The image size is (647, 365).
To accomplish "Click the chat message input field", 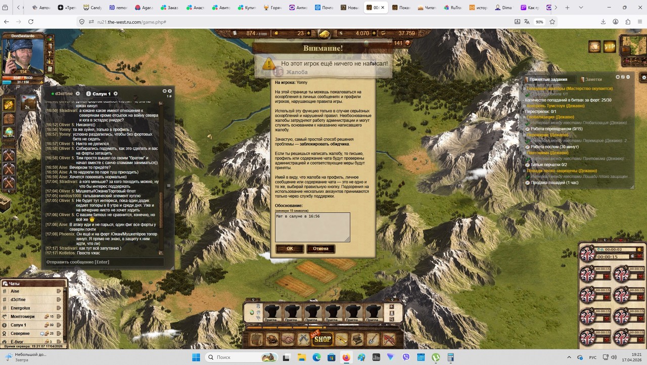I will (x=105, y=262).
